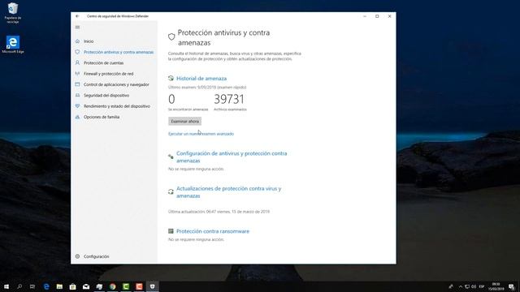Viewport: 520px width, 292px height.
Task: Open the notification action center
Action: (x=512, y=286)
